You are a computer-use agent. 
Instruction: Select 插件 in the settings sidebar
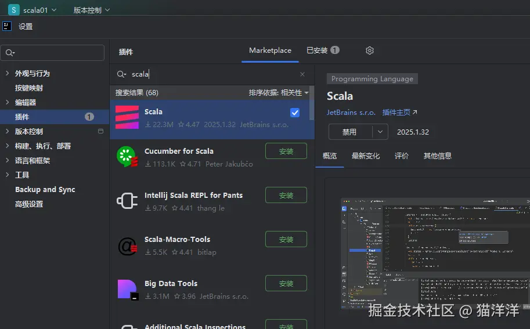click(55, 117)
